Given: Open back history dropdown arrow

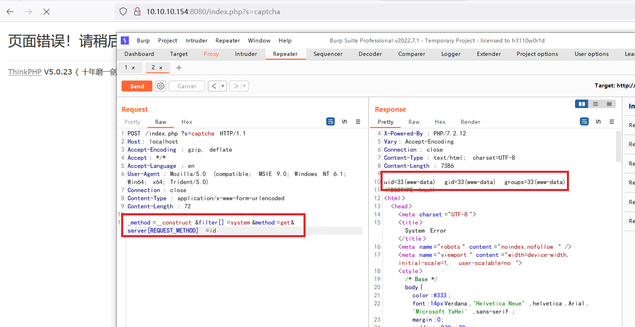Looking at the screenshot, I should point(222,86).
